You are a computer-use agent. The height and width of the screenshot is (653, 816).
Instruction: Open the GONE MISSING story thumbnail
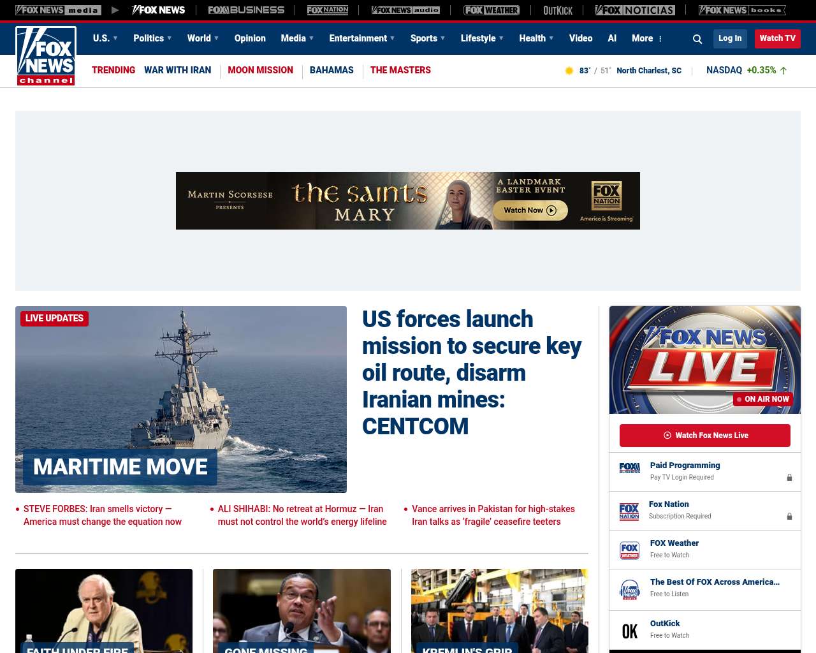pyautogui.click(x=302, y=611)
